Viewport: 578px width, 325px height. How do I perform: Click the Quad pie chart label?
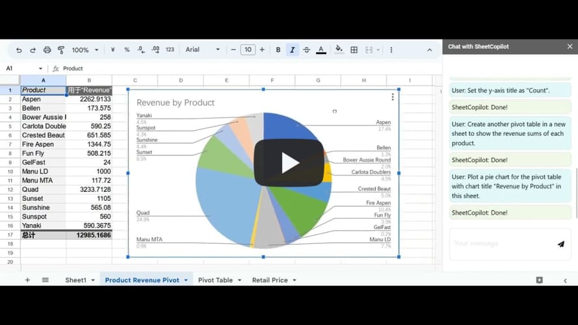tap(143, 213)
